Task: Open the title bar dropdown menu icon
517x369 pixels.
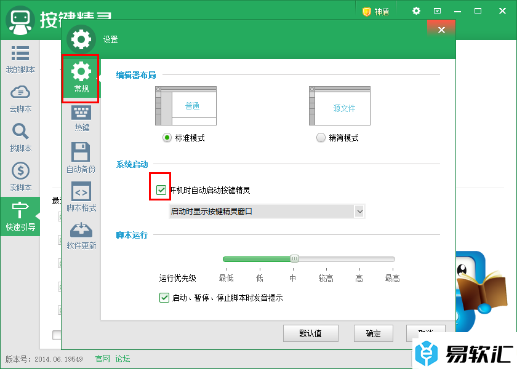Action: (x=437, y=11)
